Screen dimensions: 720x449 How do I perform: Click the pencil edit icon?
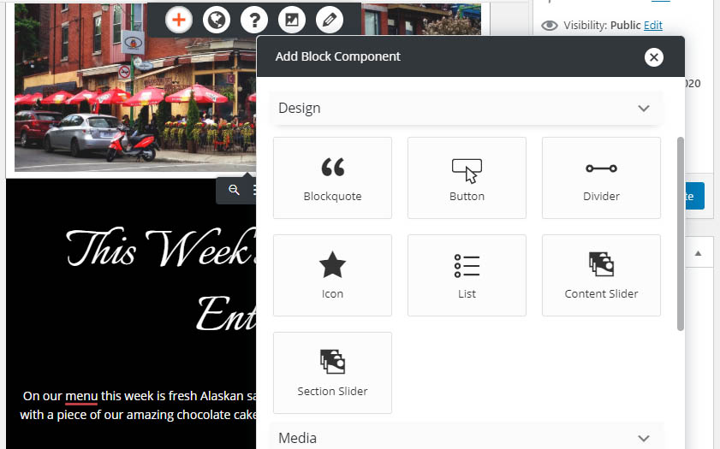pos(329,20)
